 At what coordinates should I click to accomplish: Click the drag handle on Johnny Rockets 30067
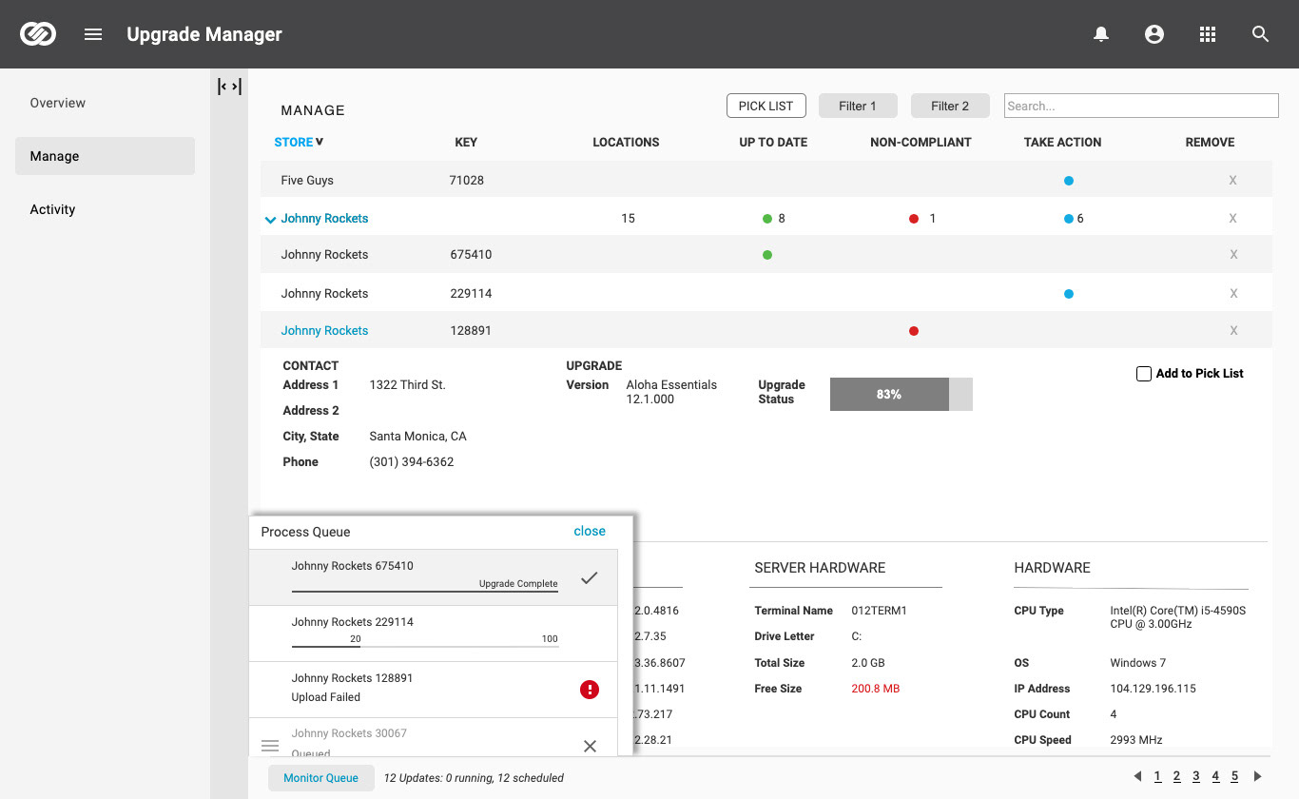point(270,746)
